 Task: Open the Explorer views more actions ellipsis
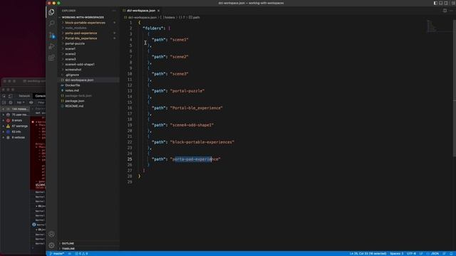[114, 11]
